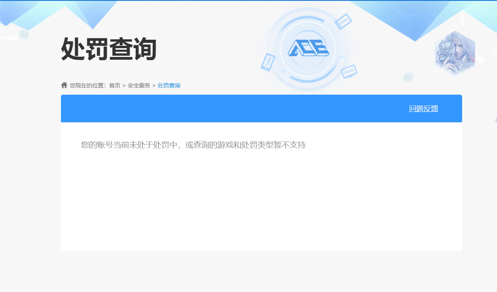Click the GAME smartphone icon beside ACE logo
Screen dimensions: 497x292
click(x=268, y=62)
